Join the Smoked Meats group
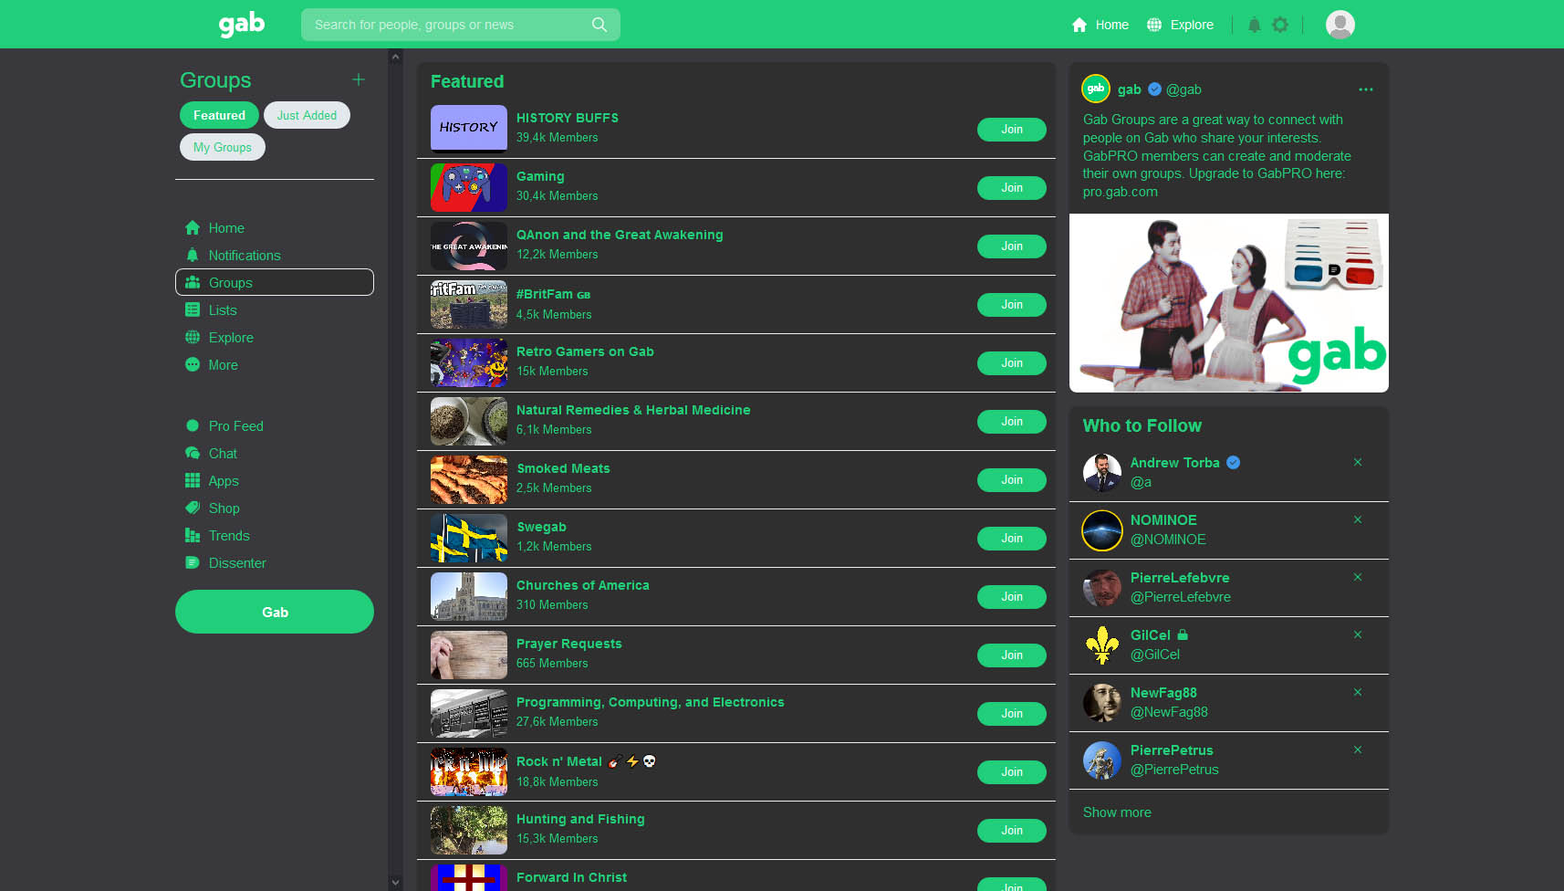This screenshot has width=1564, height=891. point(1012,480)
